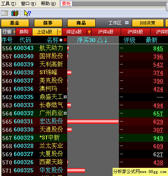Sort by the 代码 column header
This screenshot has width=168, height=176.
25,40
